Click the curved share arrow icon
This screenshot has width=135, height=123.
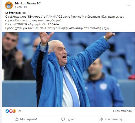[x=101, y=119]
